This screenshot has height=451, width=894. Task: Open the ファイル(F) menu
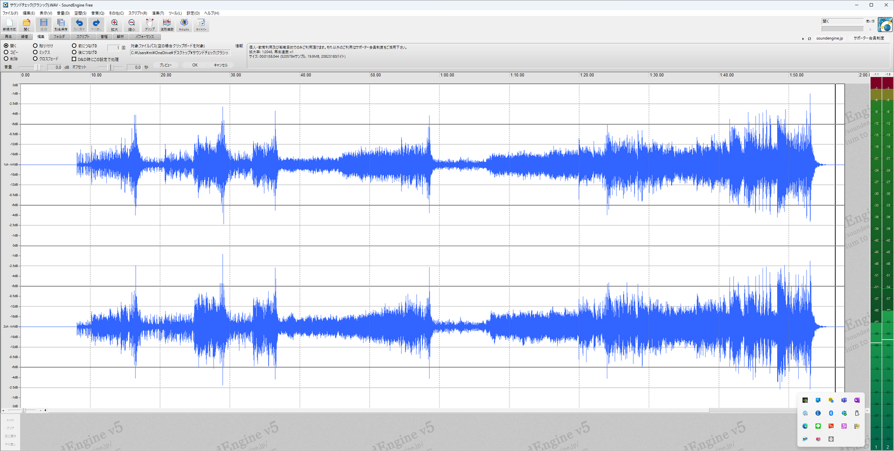(10, 13)
